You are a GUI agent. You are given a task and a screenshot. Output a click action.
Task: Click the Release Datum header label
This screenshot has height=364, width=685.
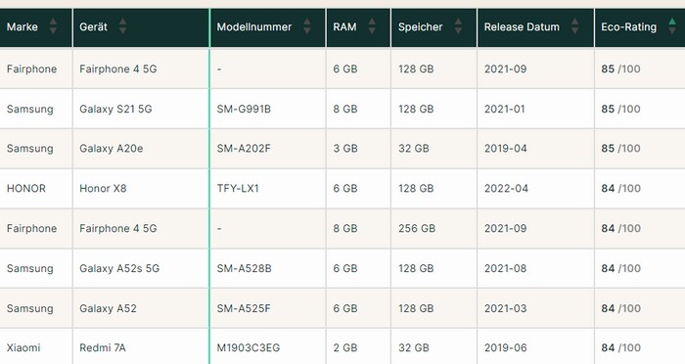click(x=522, y=26)
